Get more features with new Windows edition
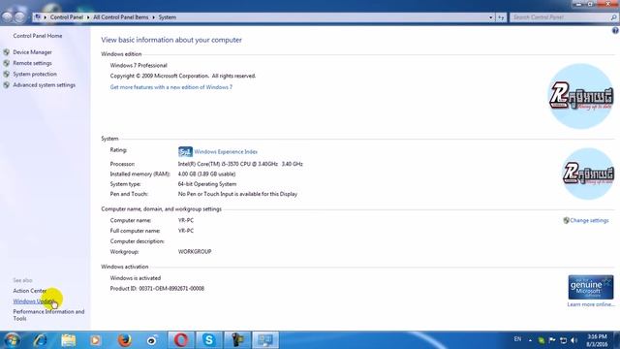This screenshot has width=620, height=349. click(171, 87)
